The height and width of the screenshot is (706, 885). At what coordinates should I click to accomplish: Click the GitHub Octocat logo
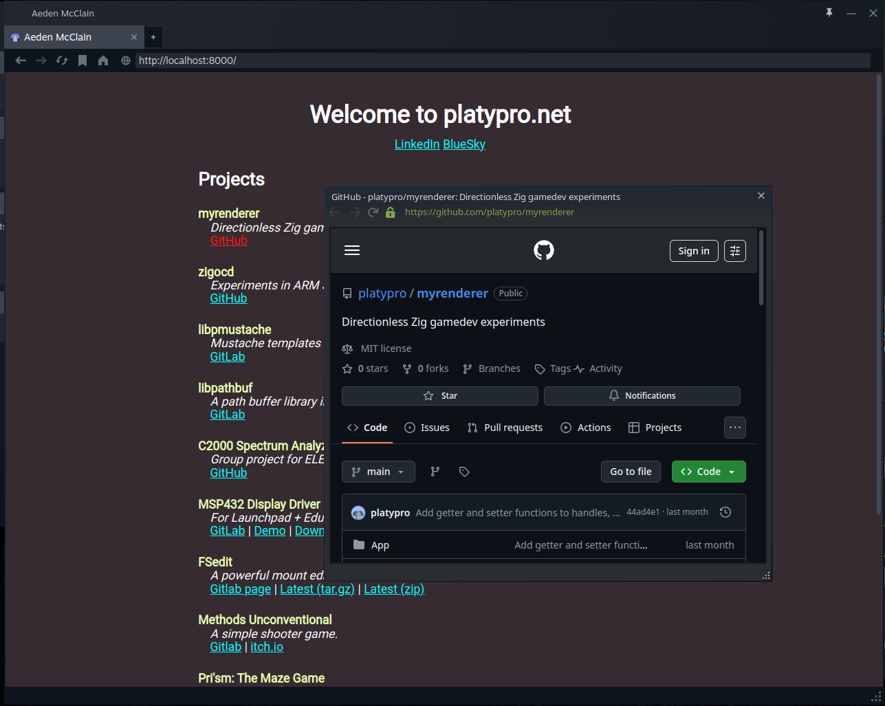[544, 250]
